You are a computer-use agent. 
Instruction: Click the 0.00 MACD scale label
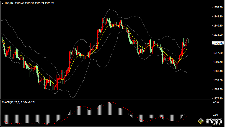tap(215, 115)
